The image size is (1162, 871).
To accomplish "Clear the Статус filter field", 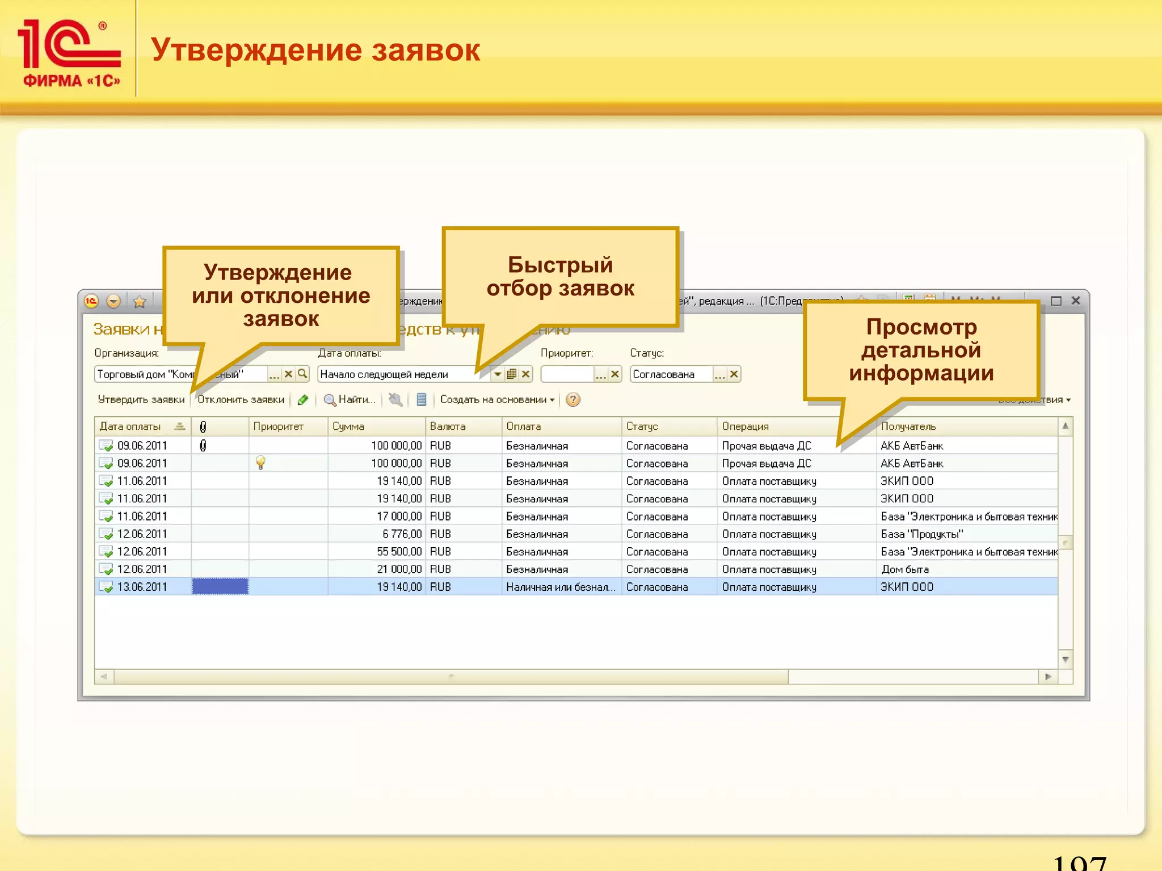I will [x=734, y=374].
